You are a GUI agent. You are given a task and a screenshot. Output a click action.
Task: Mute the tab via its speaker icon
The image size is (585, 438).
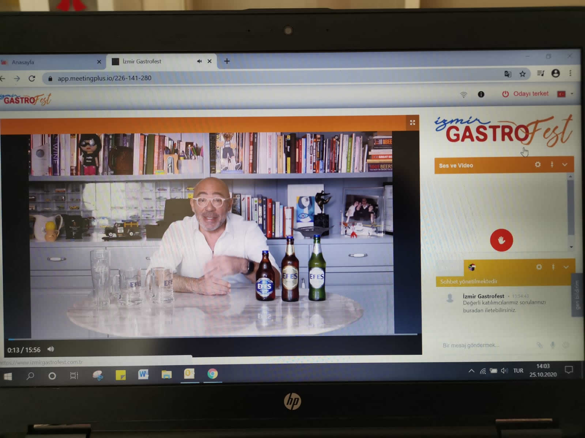click(x=199, y=61)
